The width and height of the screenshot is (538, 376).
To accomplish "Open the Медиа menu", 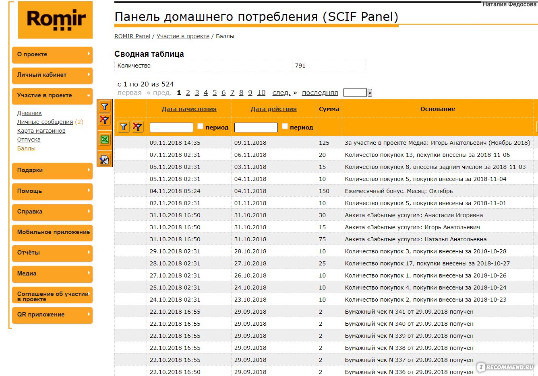I will [x=52, y=273].
